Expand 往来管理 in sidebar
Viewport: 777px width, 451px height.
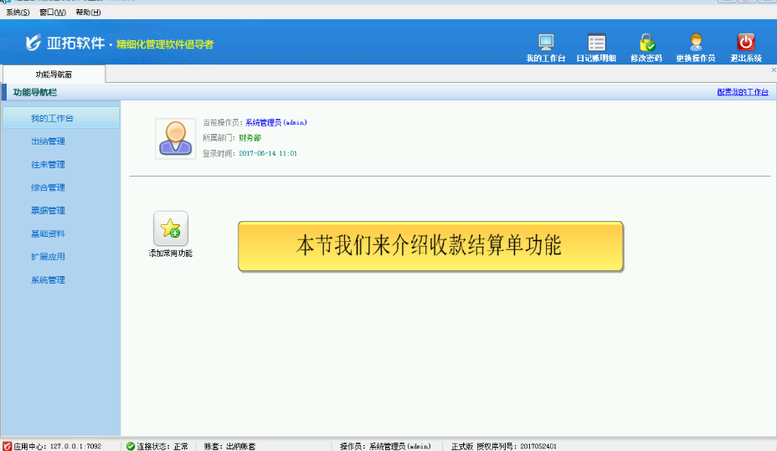pos(48,165)
